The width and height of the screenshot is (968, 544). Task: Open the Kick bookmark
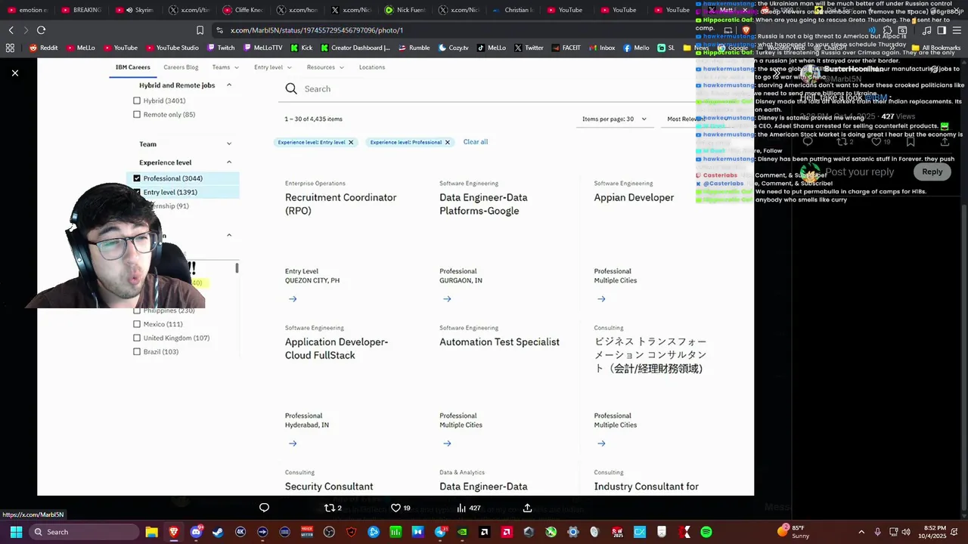(301, 48)
